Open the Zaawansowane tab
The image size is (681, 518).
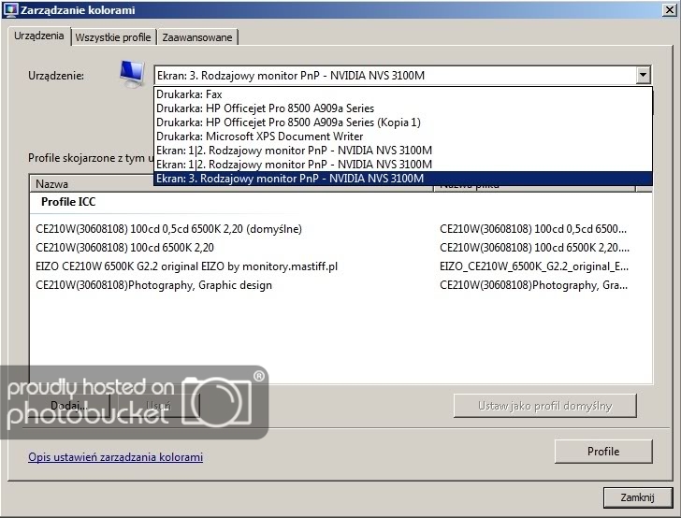pos(197,37)
